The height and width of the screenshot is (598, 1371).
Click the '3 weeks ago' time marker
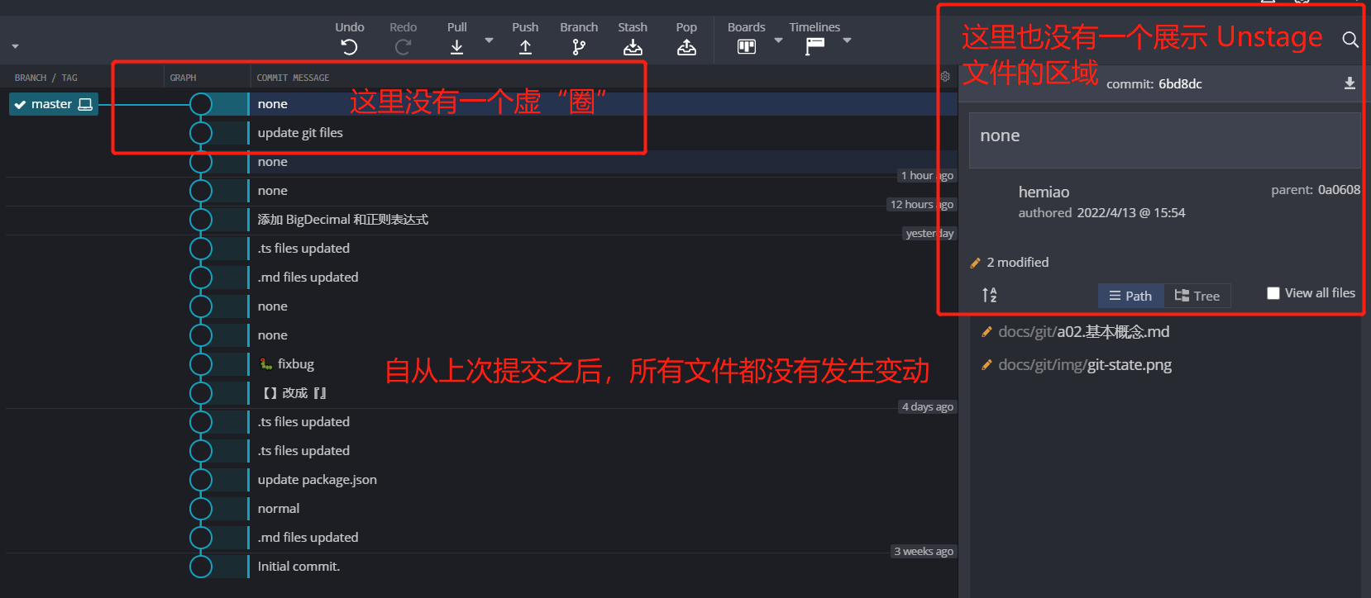click(924, 551)
